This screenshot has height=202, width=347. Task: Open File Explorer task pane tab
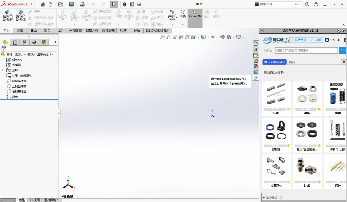coord(256,55)
